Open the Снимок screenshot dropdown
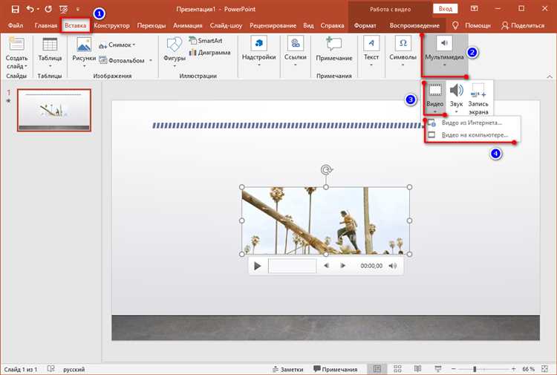Viewport: 557px width, 375px height. pos(117,45)
